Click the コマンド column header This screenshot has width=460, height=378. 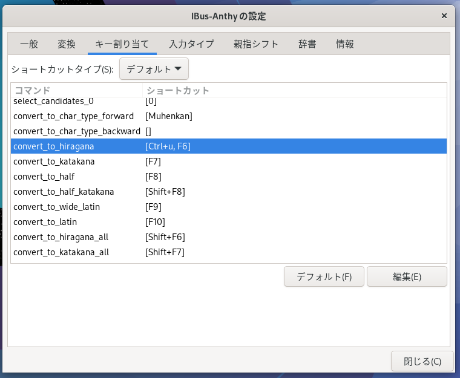point(77,90)
